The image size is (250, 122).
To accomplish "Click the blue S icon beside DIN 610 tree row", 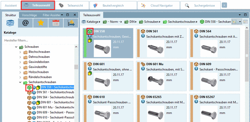I will [x=34, y=118].
